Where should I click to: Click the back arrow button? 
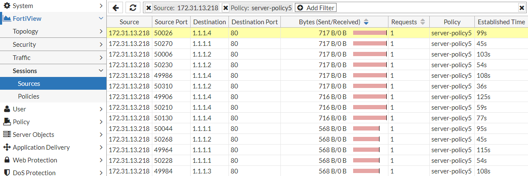pos(116,8)
